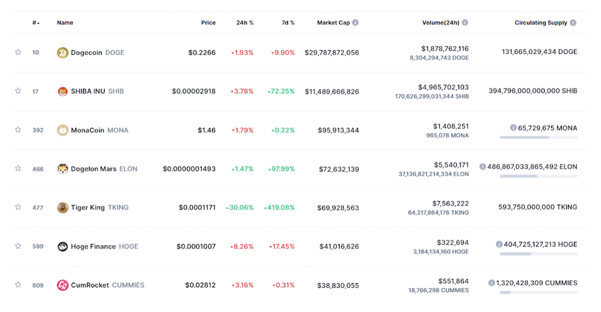Click Dogelon Mars volume $5,540,171
The height and width of the screenshot is (312, 601).
(x=451, y=165)
